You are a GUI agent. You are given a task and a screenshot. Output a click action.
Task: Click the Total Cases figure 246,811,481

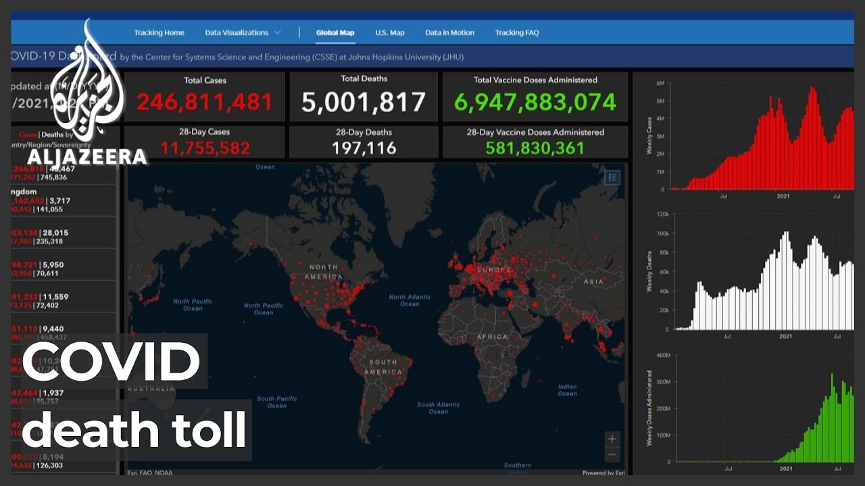click(205, 102)
